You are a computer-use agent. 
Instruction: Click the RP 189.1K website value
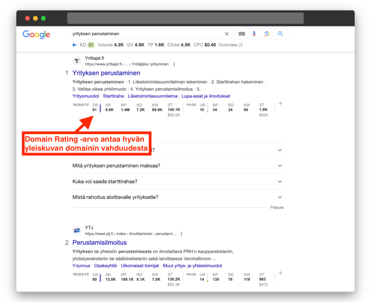pos(127,279)
